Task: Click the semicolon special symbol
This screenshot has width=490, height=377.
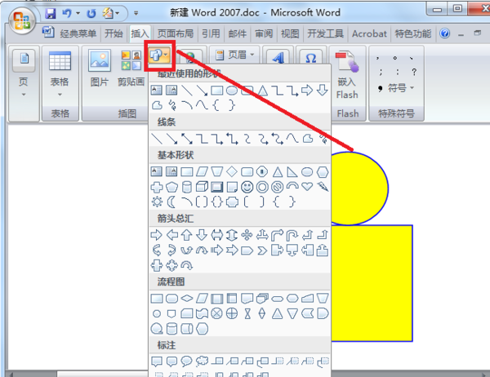Action: 381,72
